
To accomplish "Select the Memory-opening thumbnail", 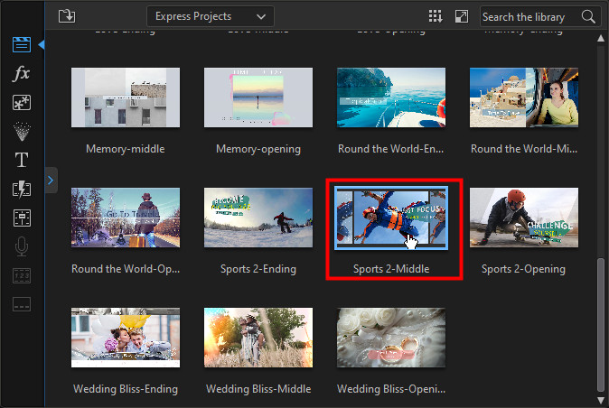I will (258, 97).
